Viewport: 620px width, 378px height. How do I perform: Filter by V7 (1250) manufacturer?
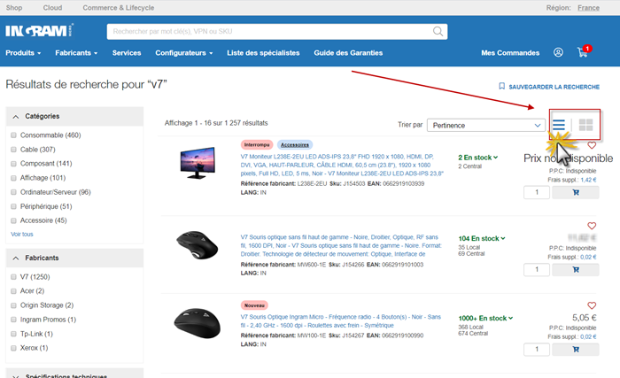(x=13, y=277)
